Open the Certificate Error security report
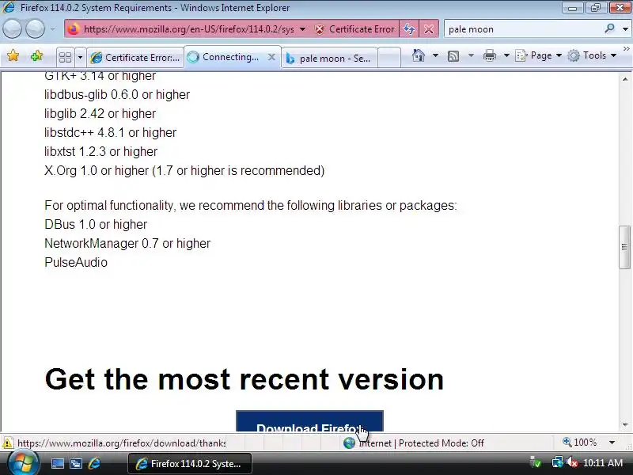Screen dimensions: 633x475 354,29
